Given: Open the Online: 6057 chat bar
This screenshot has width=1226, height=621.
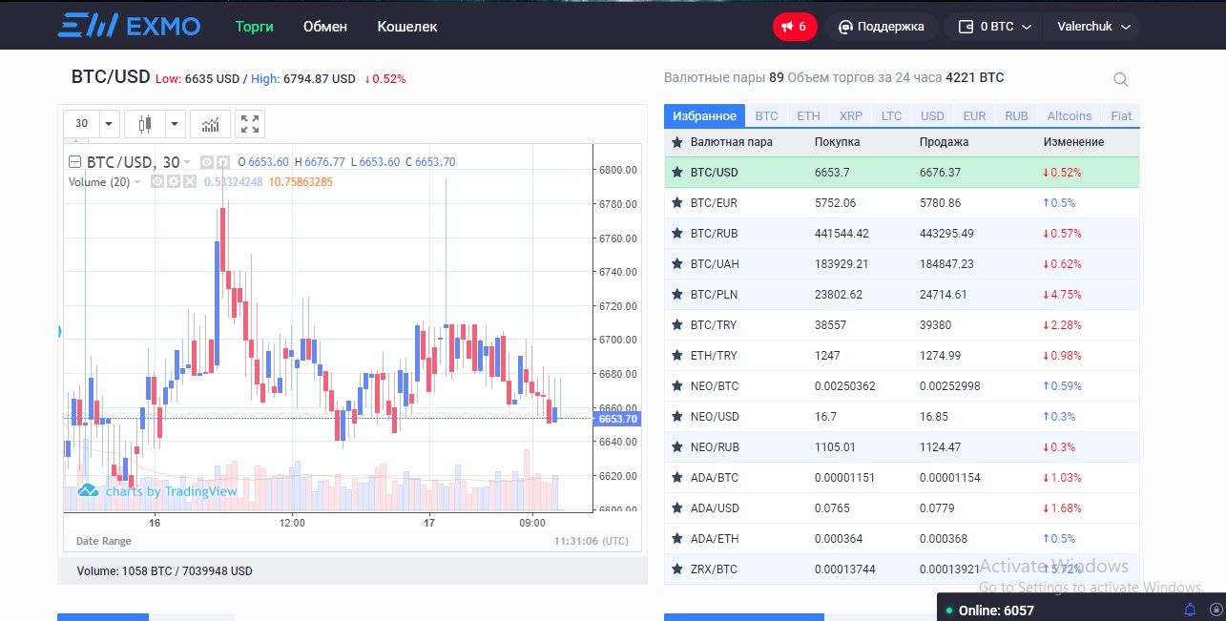Looking at the screenshot, I should click(1081, 609).
